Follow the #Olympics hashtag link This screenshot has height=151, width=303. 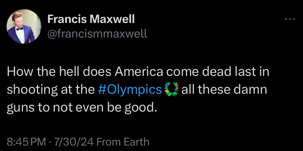point(130,90)
